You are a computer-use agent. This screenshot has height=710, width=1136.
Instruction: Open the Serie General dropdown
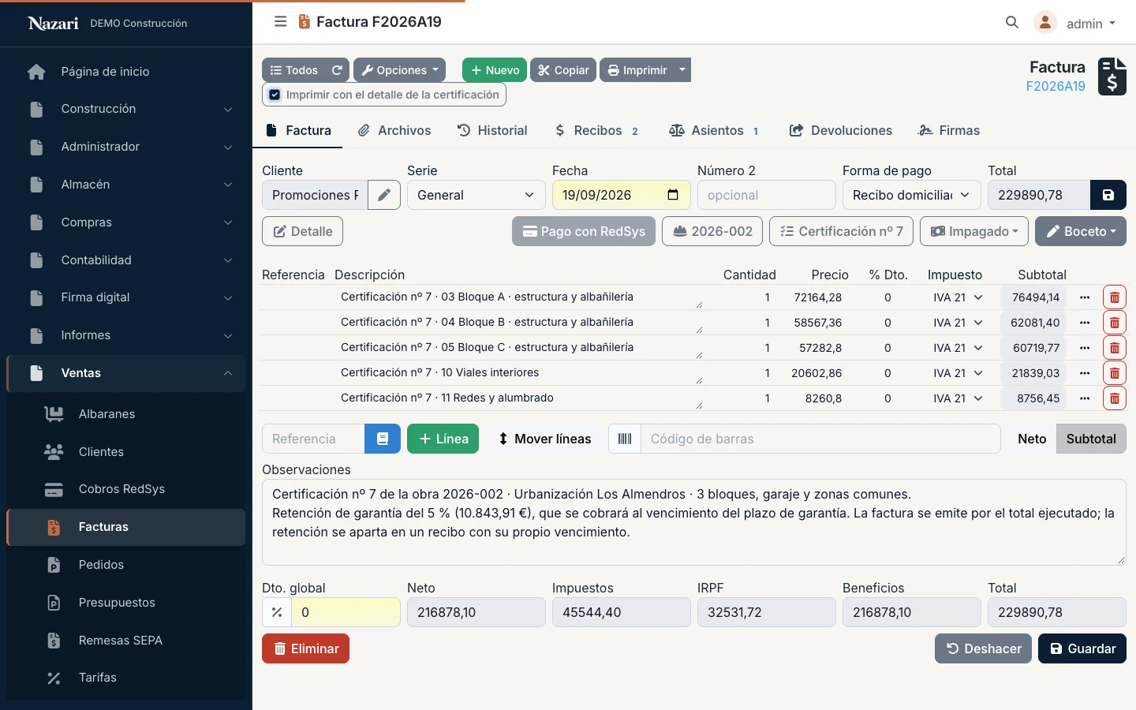pyautogui.click(x=476, y=195)
